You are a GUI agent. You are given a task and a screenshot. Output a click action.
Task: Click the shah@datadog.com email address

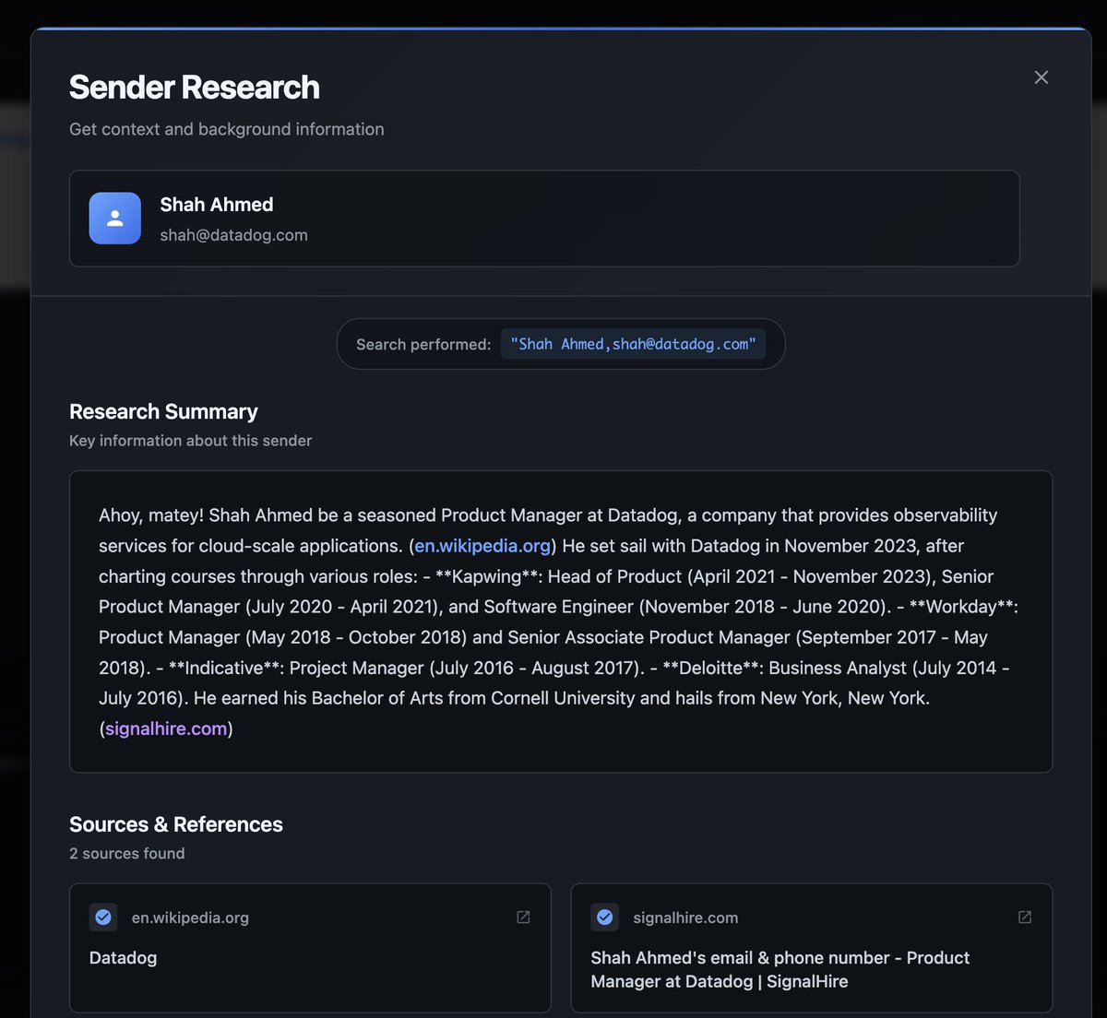(x=233, y=235)
